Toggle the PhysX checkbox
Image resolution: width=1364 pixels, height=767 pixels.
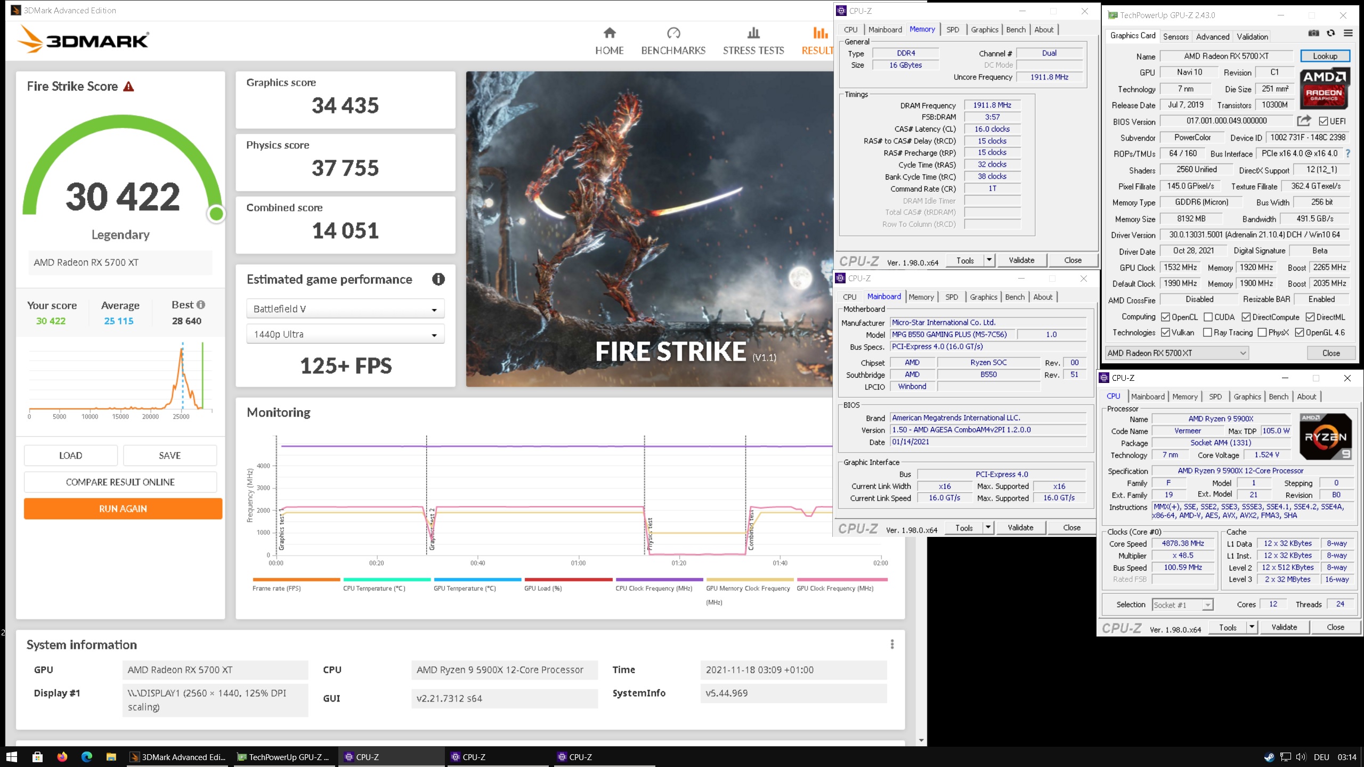pyautogui.click(x=1262, y=333)
